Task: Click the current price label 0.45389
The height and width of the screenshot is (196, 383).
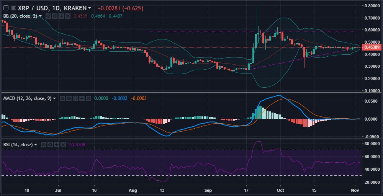Action: point(372,47)
